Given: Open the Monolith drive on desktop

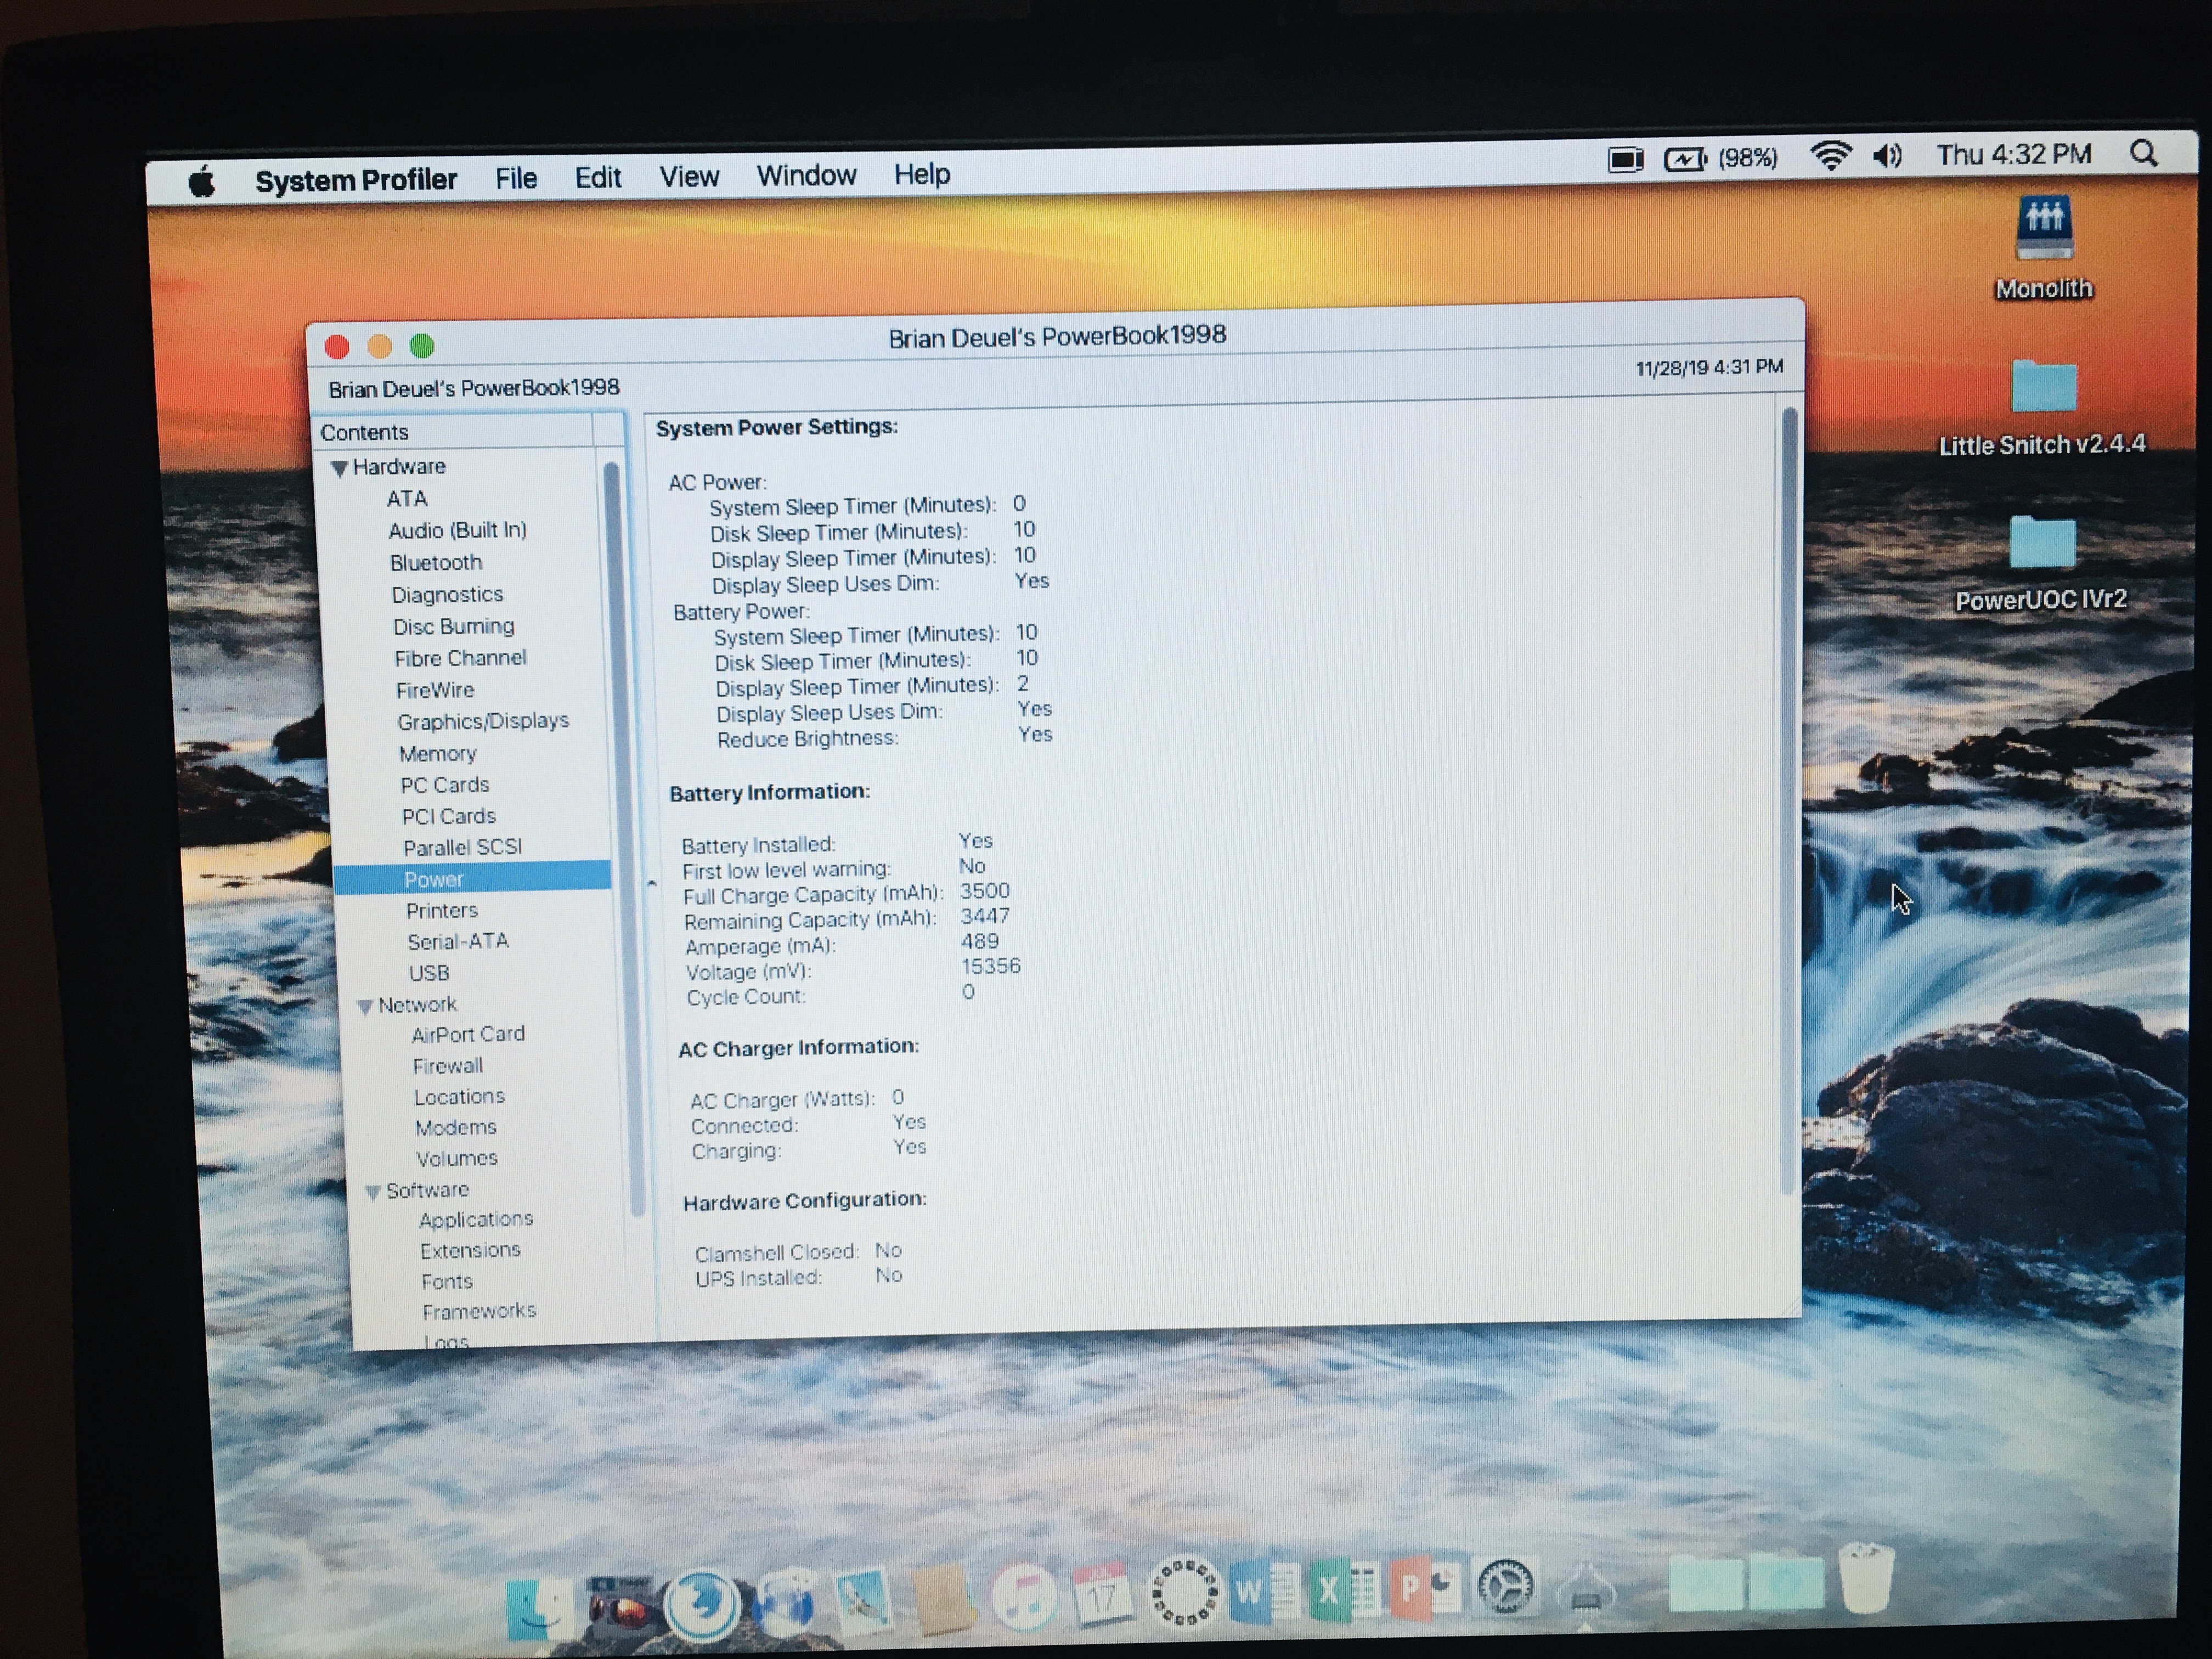Looking at the screenshot, I should pos(2044,229).
